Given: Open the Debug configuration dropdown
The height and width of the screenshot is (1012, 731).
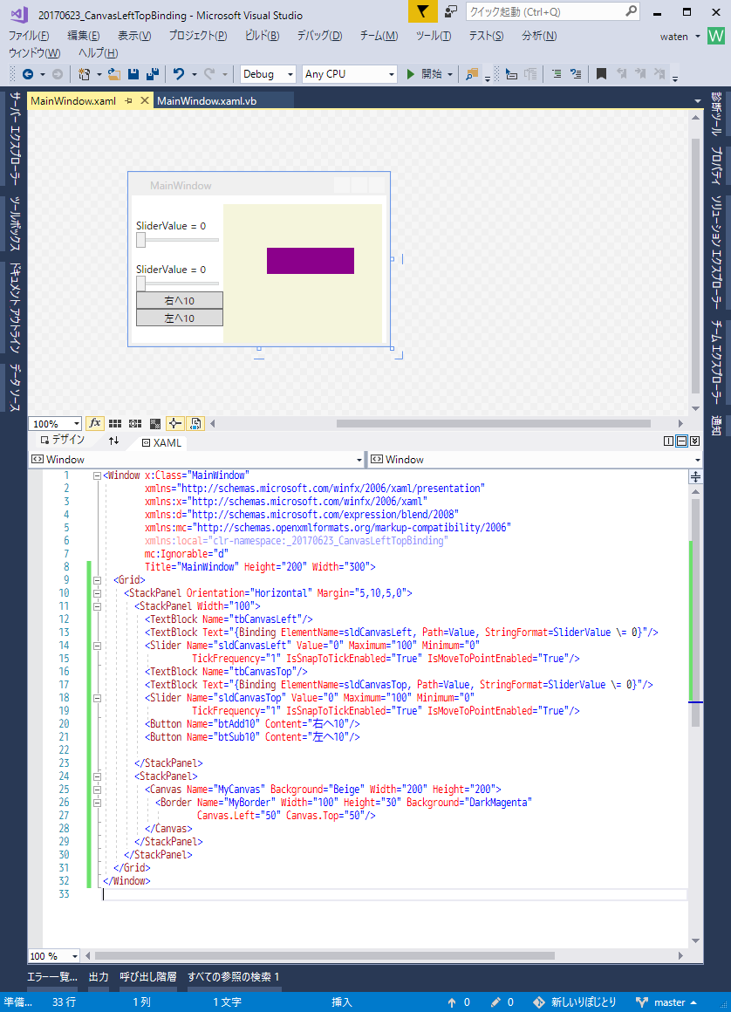Looking at the screenshot, I should point(290,74).
